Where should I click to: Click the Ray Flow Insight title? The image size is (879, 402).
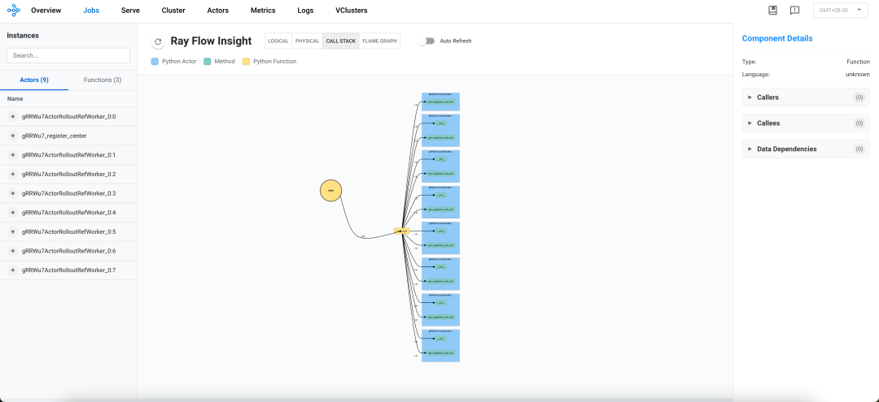click(211, 41)
